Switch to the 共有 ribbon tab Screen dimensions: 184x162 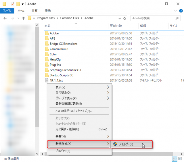(34, 11)
